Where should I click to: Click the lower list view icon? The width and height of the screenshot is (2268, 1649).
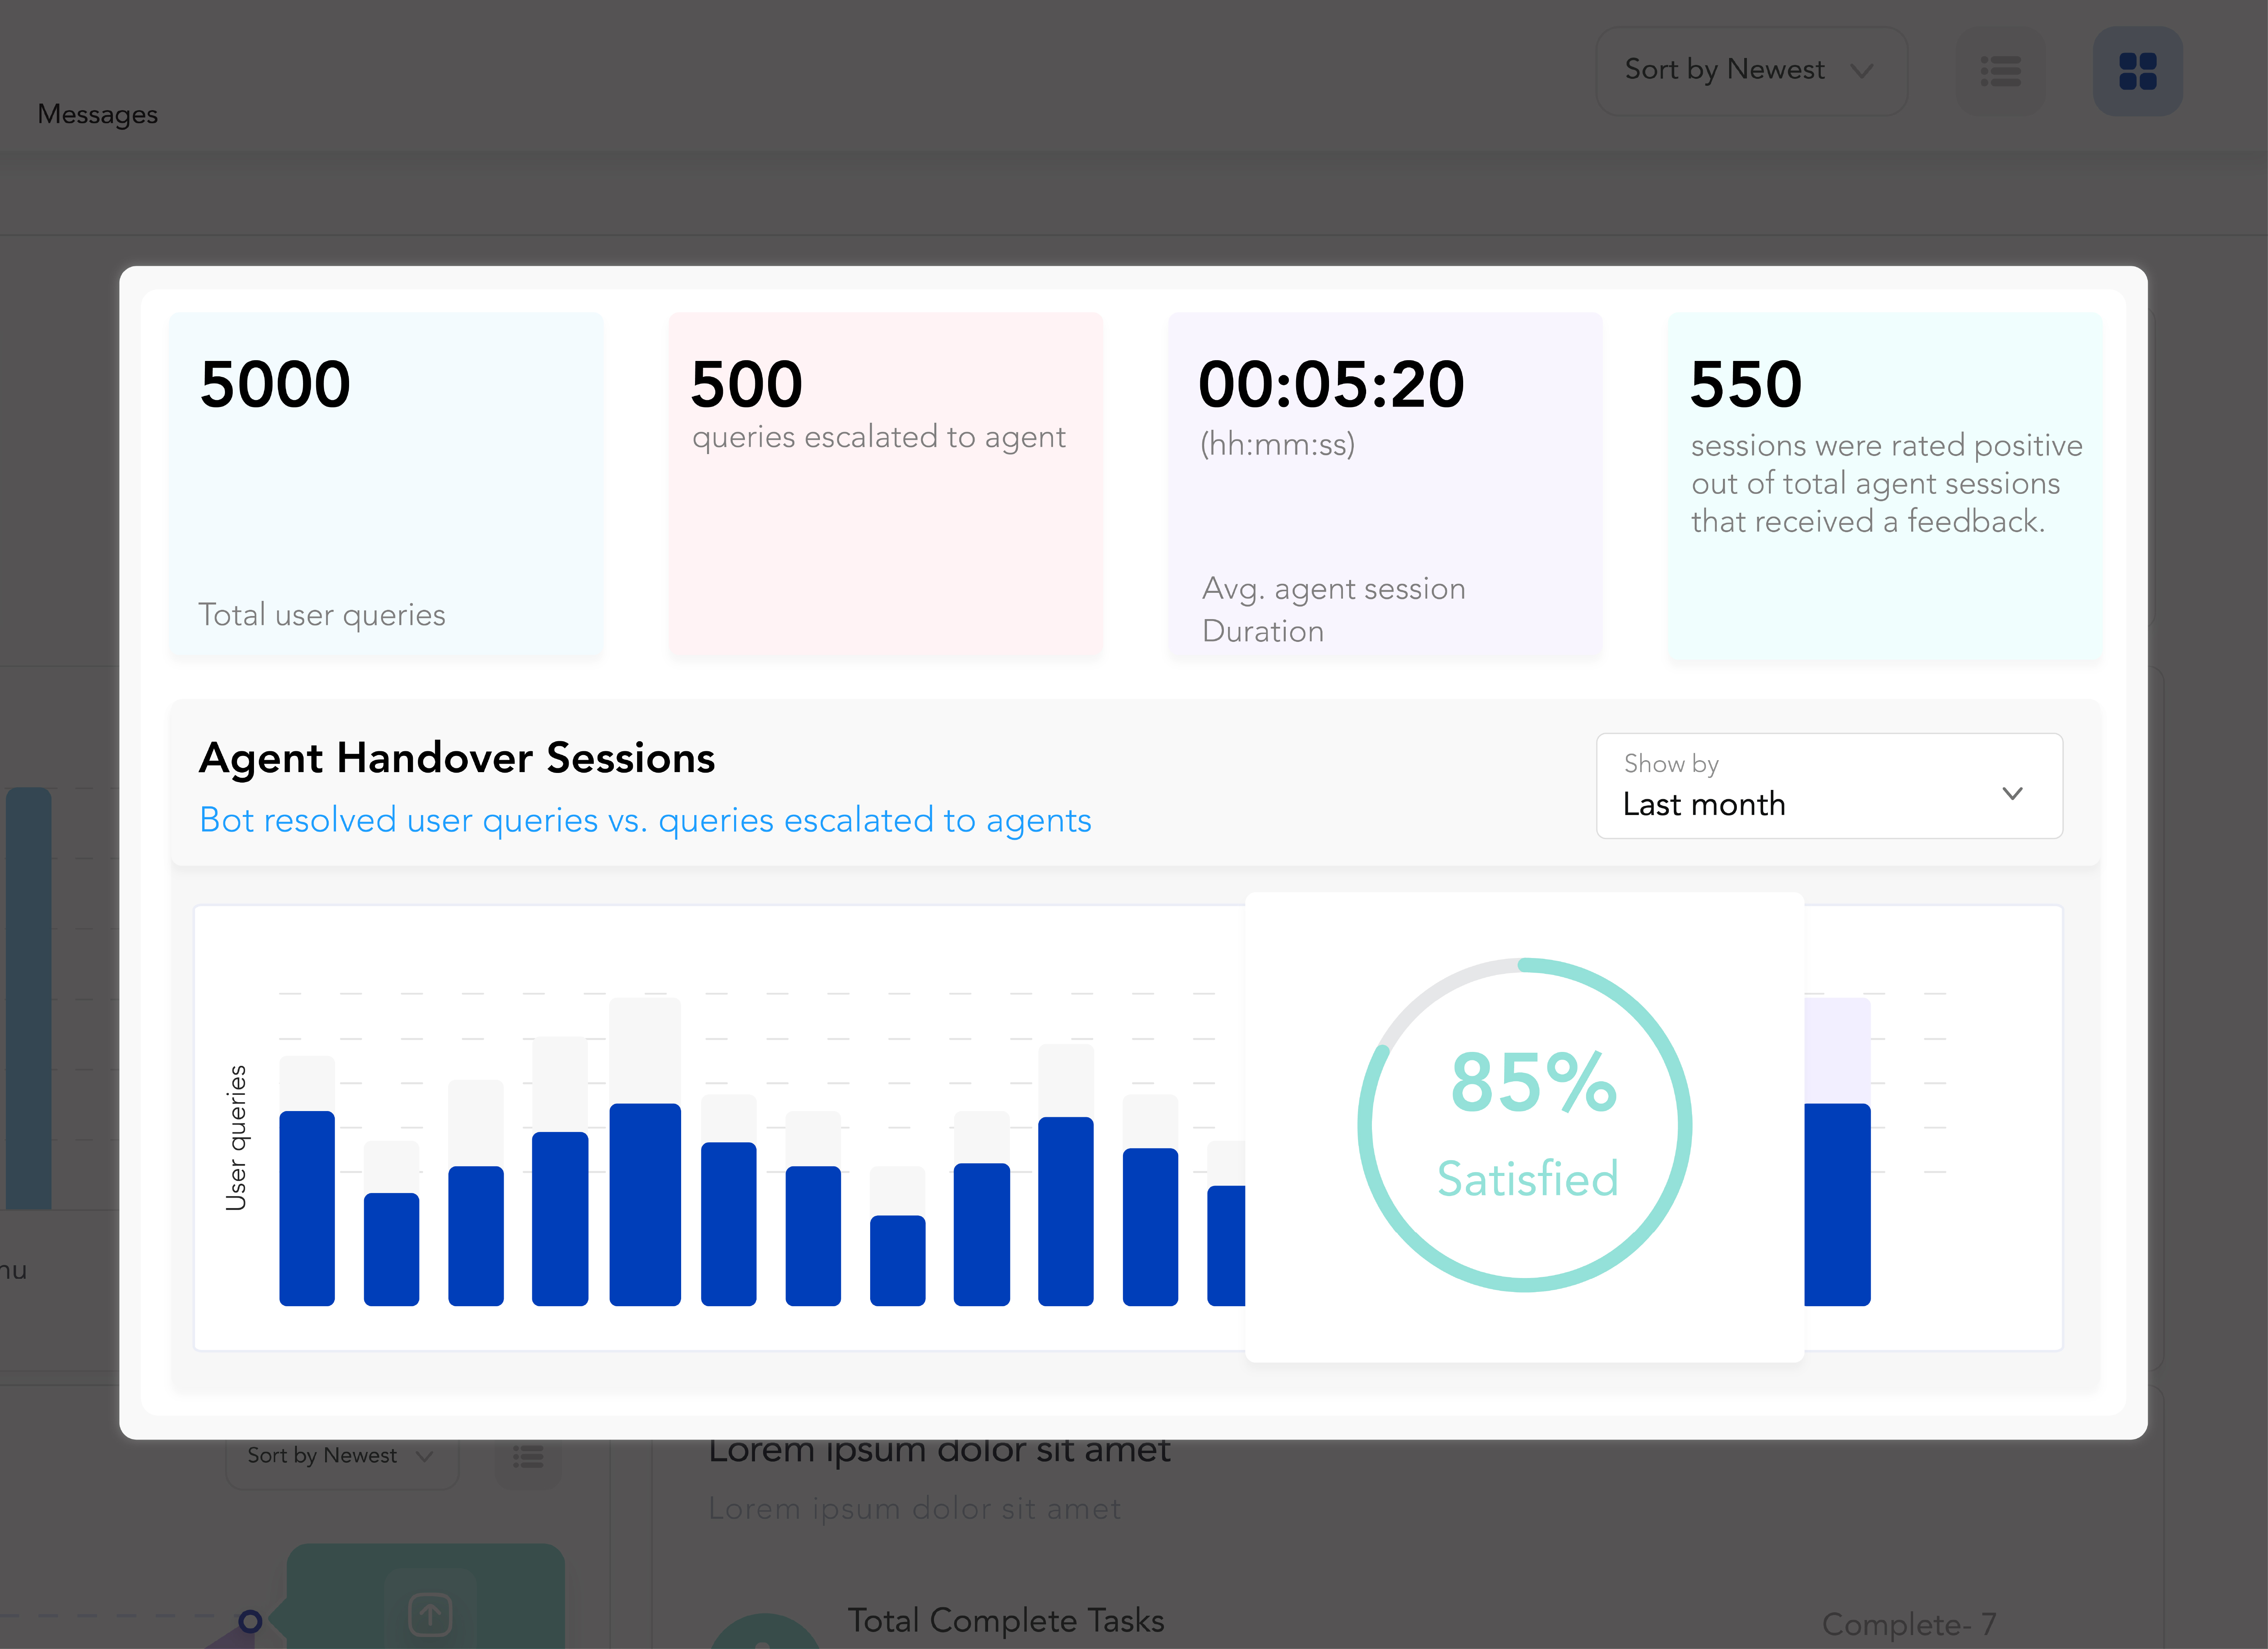[528, 1456]
